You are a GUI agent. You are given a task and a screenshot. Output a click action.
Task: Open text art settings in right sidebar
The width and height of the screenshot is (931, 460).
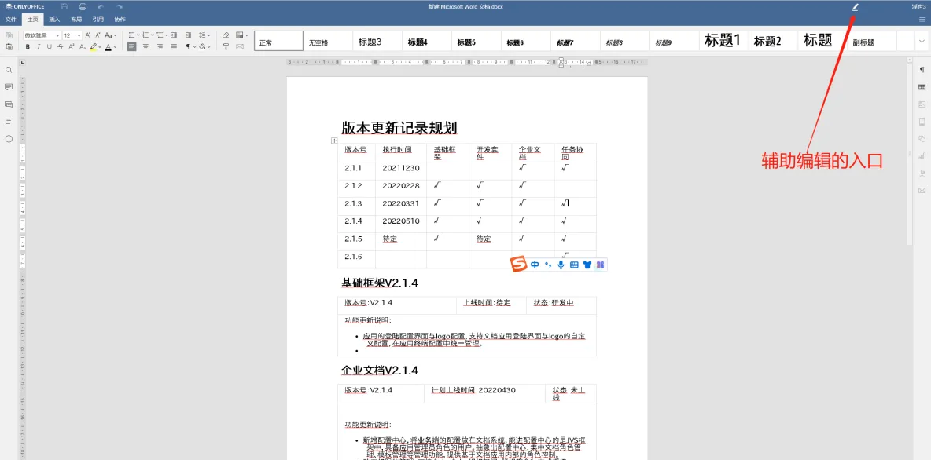pos(922,173)
